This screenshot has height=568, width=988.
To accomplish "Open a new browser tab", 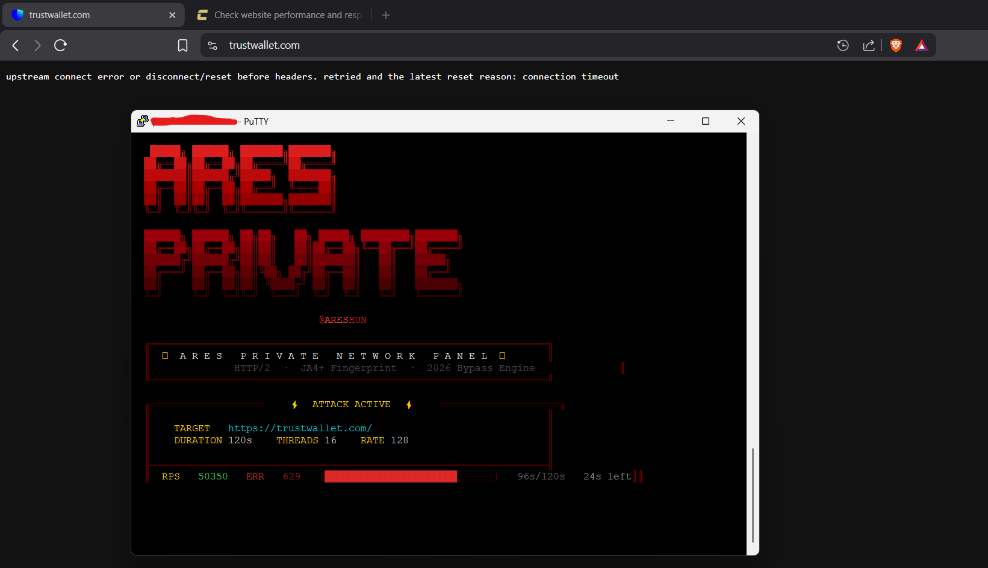I will pyautogui.click(x=386, y=15).
